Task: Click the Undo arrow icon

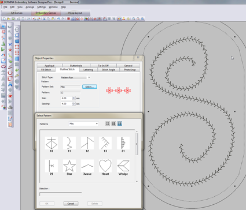Action: click(58, 19)
